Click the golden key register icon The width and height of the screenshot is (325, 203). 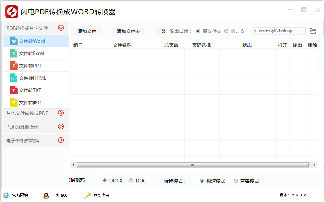pyautogui.click(x=88, y=195)
